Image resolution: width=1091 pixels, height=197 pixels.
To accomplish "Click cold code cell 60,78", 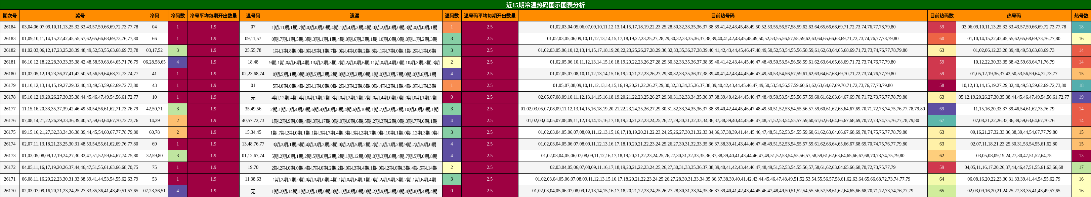I will 154,132.
